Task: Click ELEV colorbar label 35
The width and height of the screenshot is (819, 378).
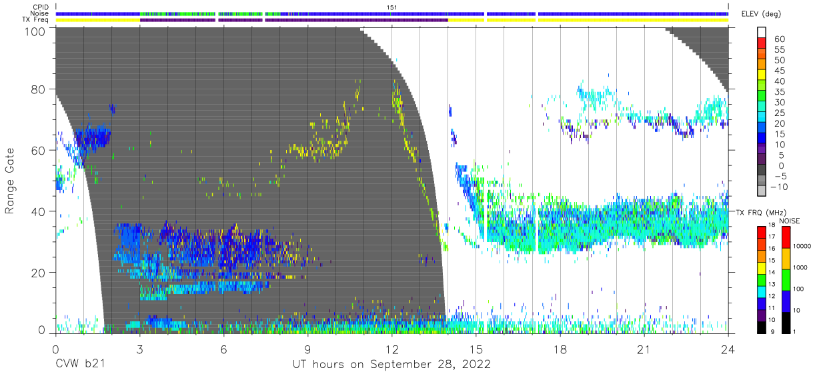Action: (x=780, y=91)
